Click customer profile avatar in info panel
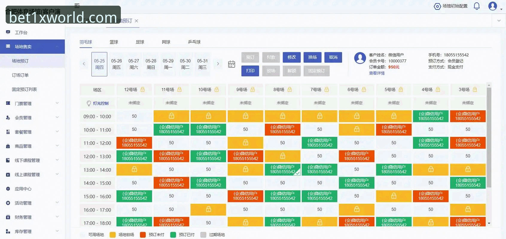 point(360,58)
